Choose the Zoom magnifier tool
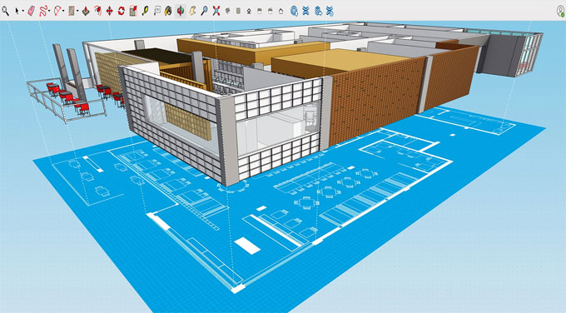The width and height of the screenshot is (566, 313). coord(204,11)
